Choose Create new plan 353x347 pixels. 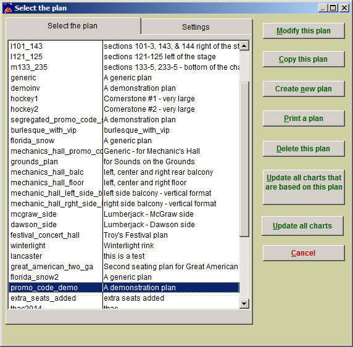point(304,89)
